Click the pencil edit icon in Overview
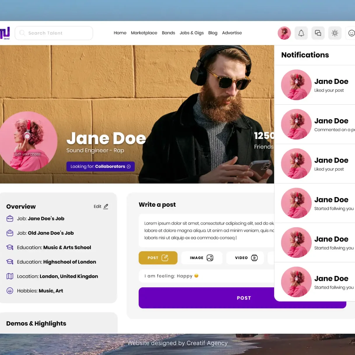This screenshot has width=355, height=355. [106, 206]
